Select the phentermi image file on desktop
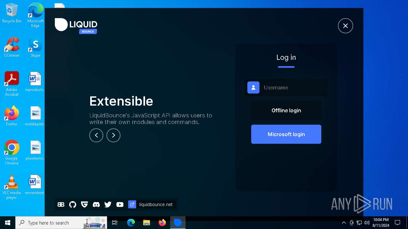 point(35,150)
